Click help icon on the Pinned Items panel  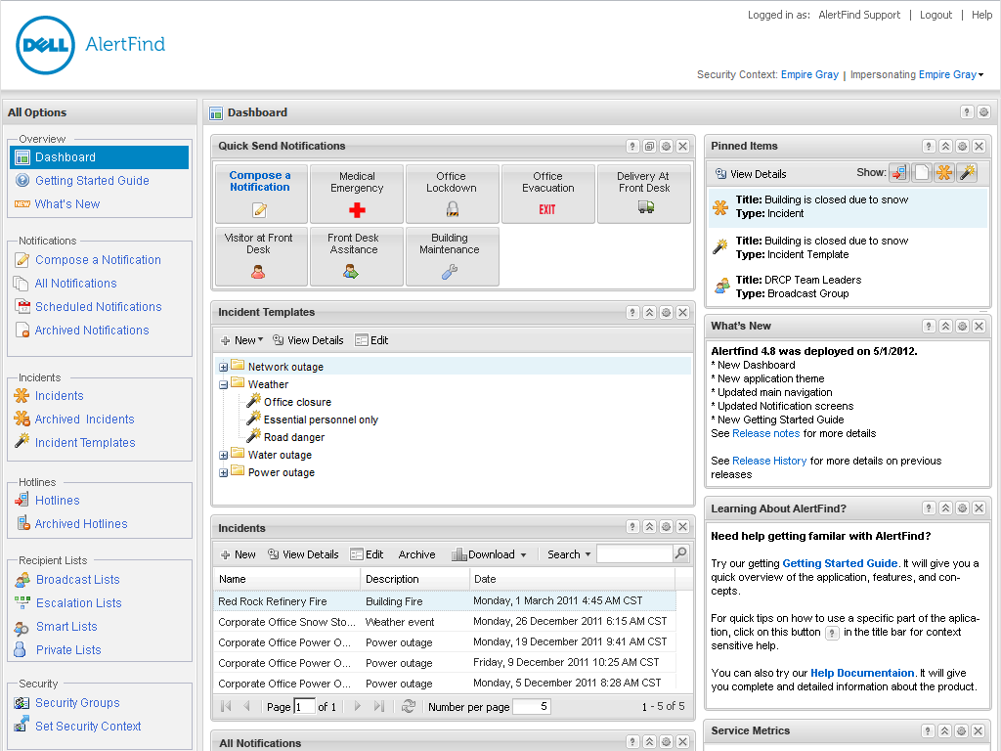[x=930, y=147]
